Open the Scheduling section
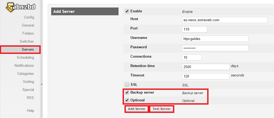The image size is (274, 118). [25, 58]
